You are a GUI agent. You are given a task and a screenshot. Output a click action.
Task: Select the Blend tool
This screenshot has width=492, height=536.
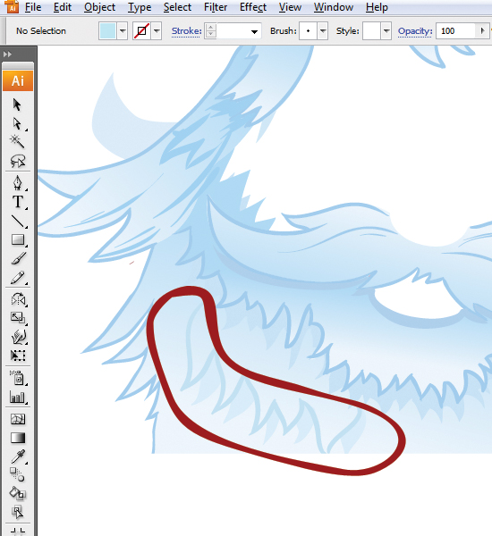[17, 475]
